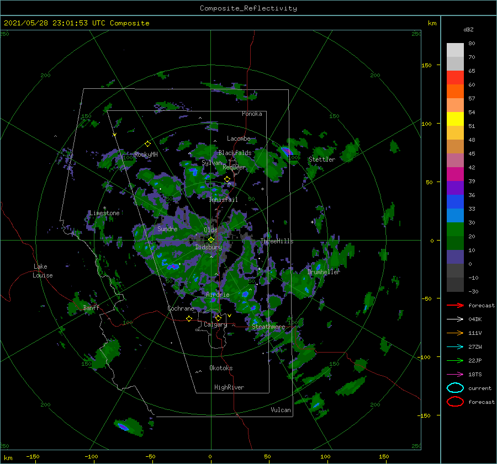Click the cyan current ellipse legend icon
This screenshot has width=497, height=464.
[x=455, y=388]
